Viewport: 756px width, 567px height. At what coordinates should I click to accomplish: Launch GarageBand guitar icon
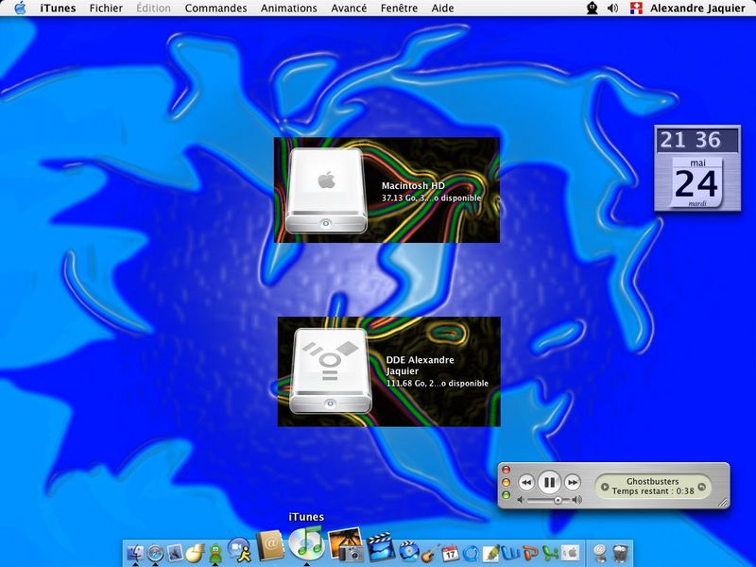pyautogui.click(x=431, y=553)
